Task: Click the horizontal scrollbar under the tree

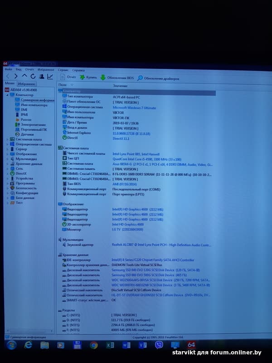Action: 29,331
